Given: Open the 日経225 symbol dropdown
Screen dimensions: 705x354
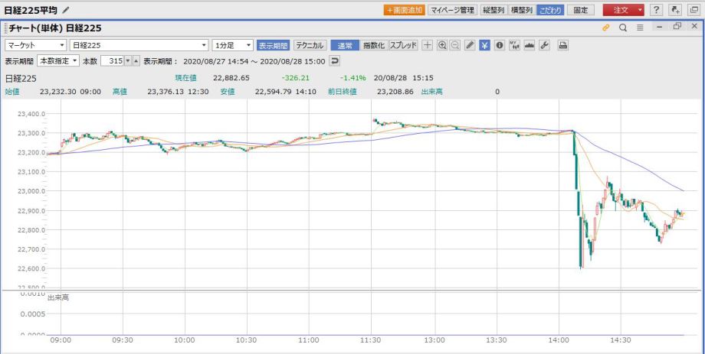Looking at the screenshot, I should tap(139, 45).
